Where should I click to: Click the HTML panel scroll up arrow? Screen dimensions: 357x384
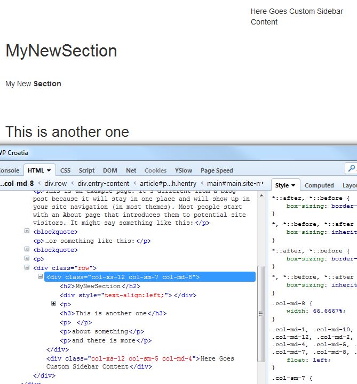pyautogui.click(x=261, y=195)
